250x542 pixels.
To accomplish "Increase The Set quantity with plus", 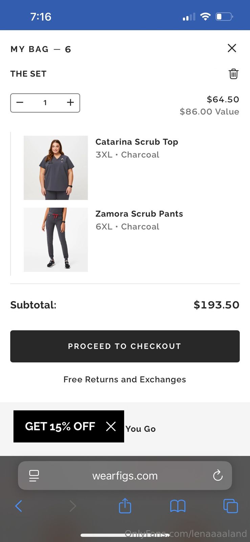I will coord(70,103).
